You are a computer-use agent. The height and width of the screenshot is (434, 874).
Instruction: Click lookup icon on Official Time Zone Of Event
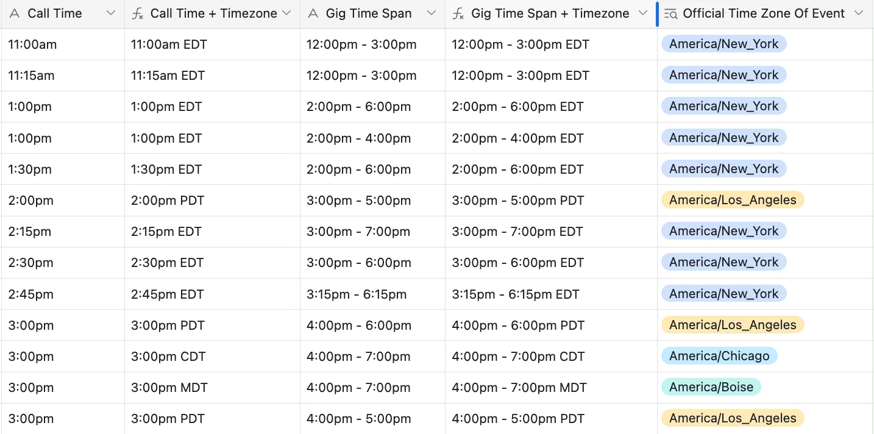(670, 13)
